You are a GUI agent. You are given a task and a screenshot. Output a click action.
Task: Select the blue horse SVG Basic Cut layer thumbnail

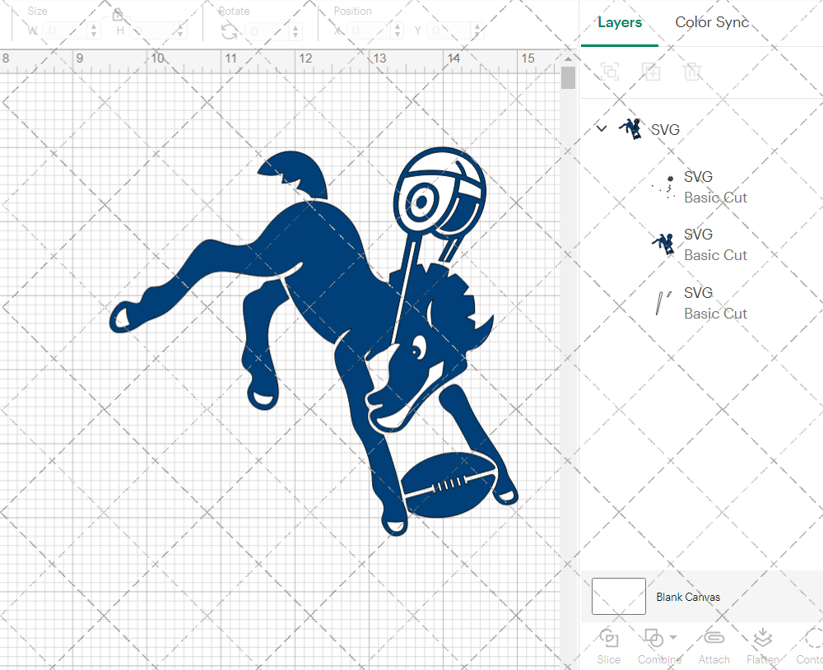[x=663, y=244]
